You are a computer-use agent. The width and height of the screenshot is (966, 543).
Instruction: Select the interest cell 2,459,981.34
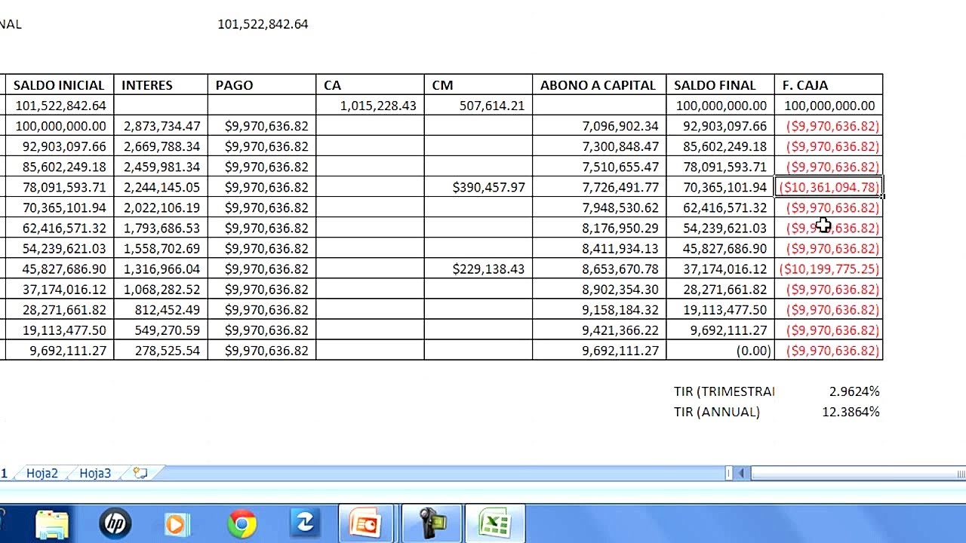(161, 167)
